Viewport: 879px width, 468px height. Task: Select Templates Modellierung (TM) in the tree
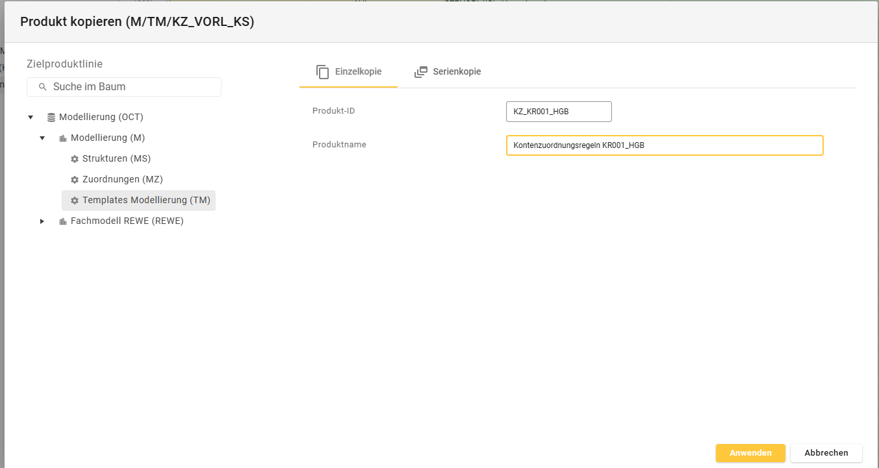point(146,201)
